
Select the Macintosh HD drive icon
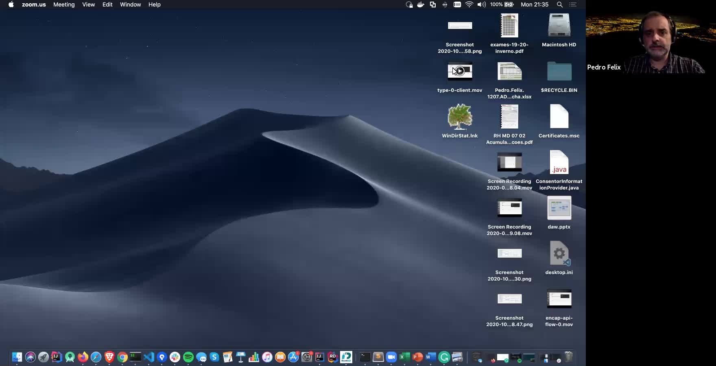click(x=559, y=30)
